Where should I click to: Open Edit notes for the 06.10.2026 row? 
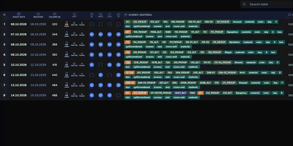[x=67, y=24]
